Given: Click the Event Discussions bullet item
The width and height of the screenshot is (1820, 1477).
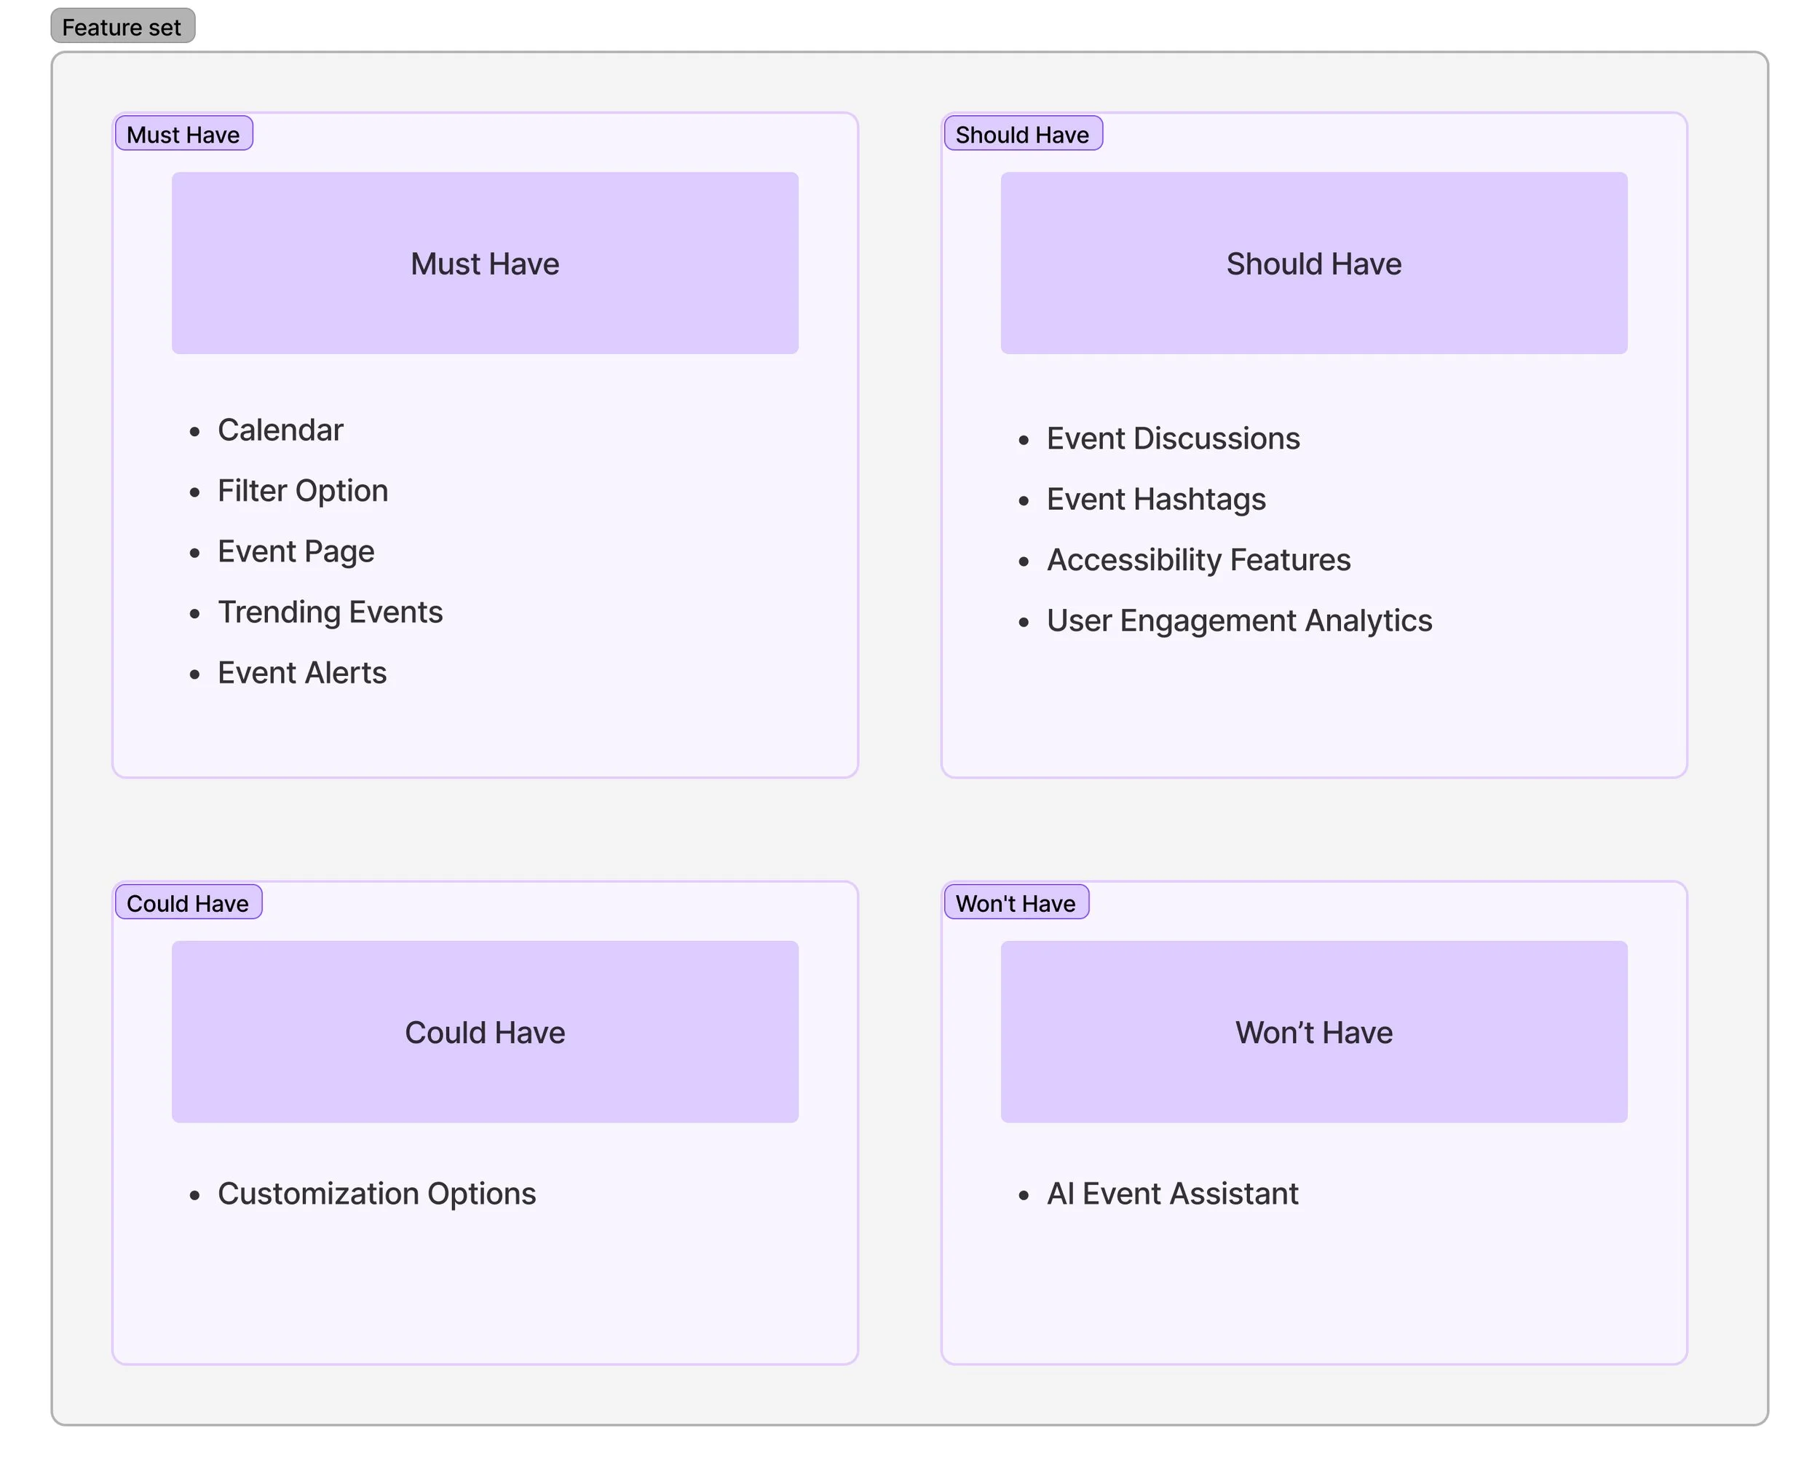Looking at the screenshot, I should [x=1173, y=439].
